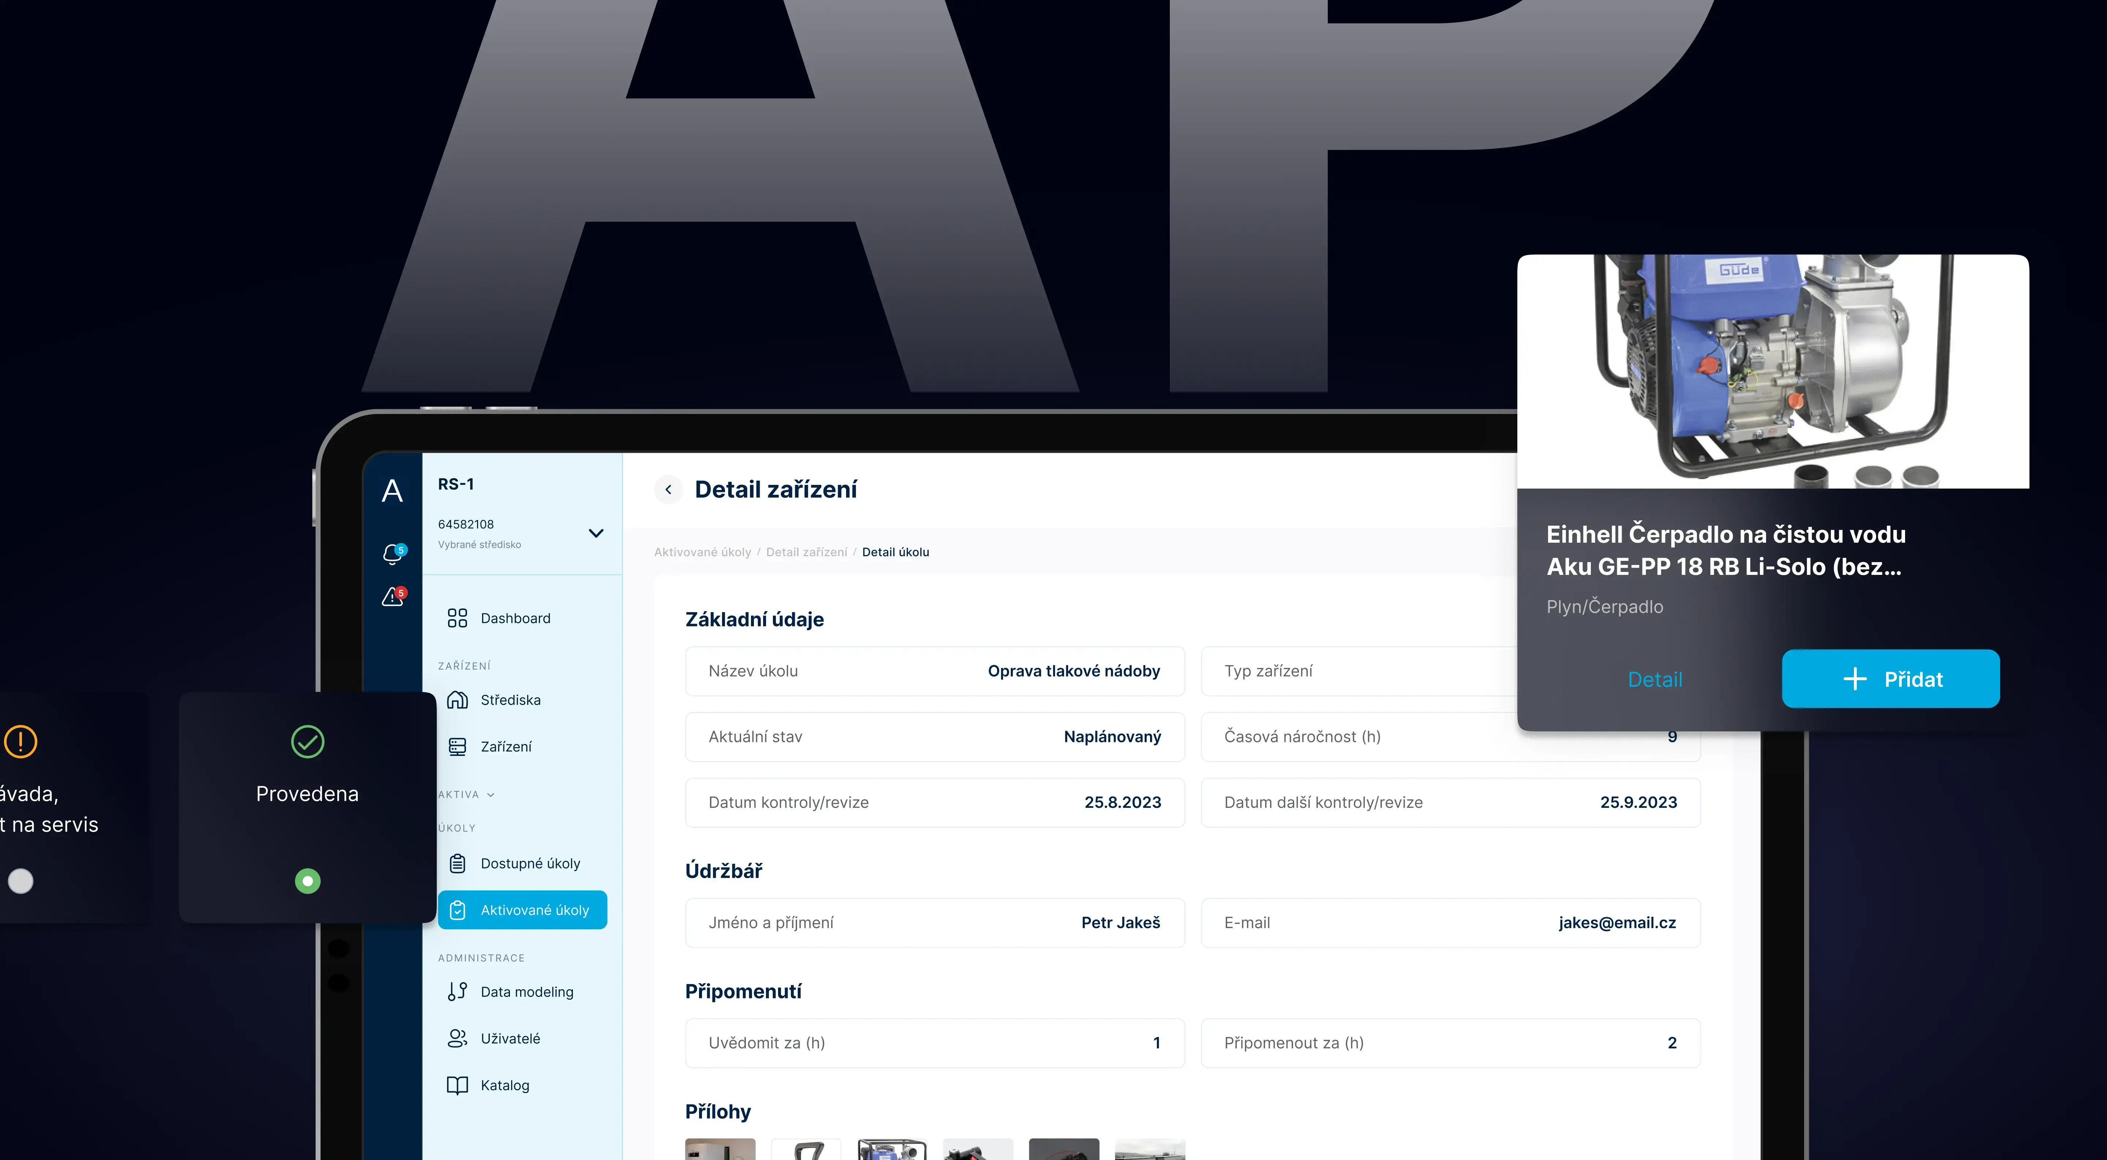The height and width of the screenshot is (1160, 2107).
Task: Click the Datum kontroly/revize field
Action: 935,802
